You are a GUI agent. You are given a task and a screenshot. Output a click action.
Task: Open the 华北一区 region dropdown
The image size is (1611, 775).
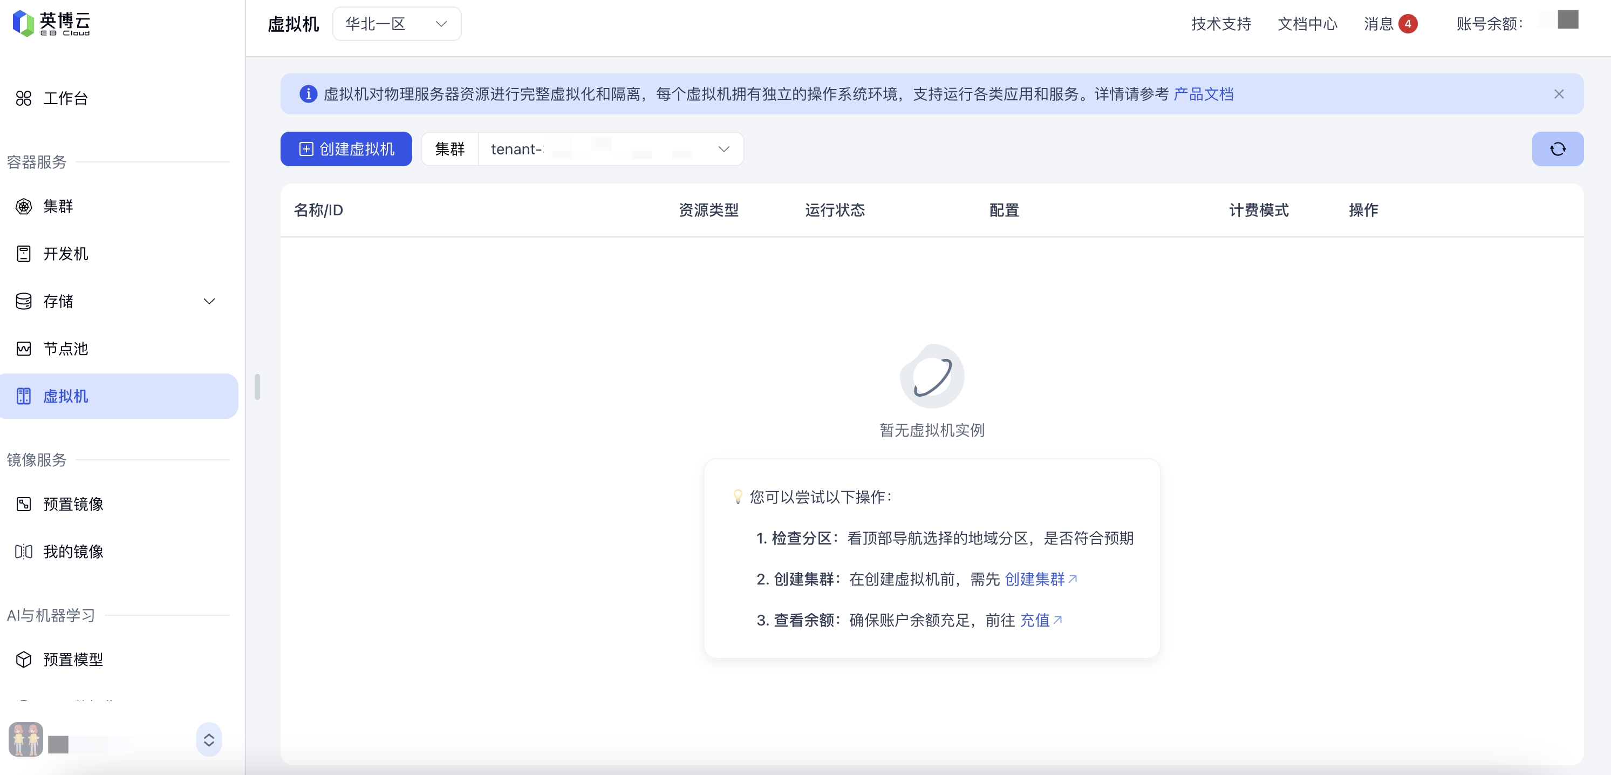397,24
